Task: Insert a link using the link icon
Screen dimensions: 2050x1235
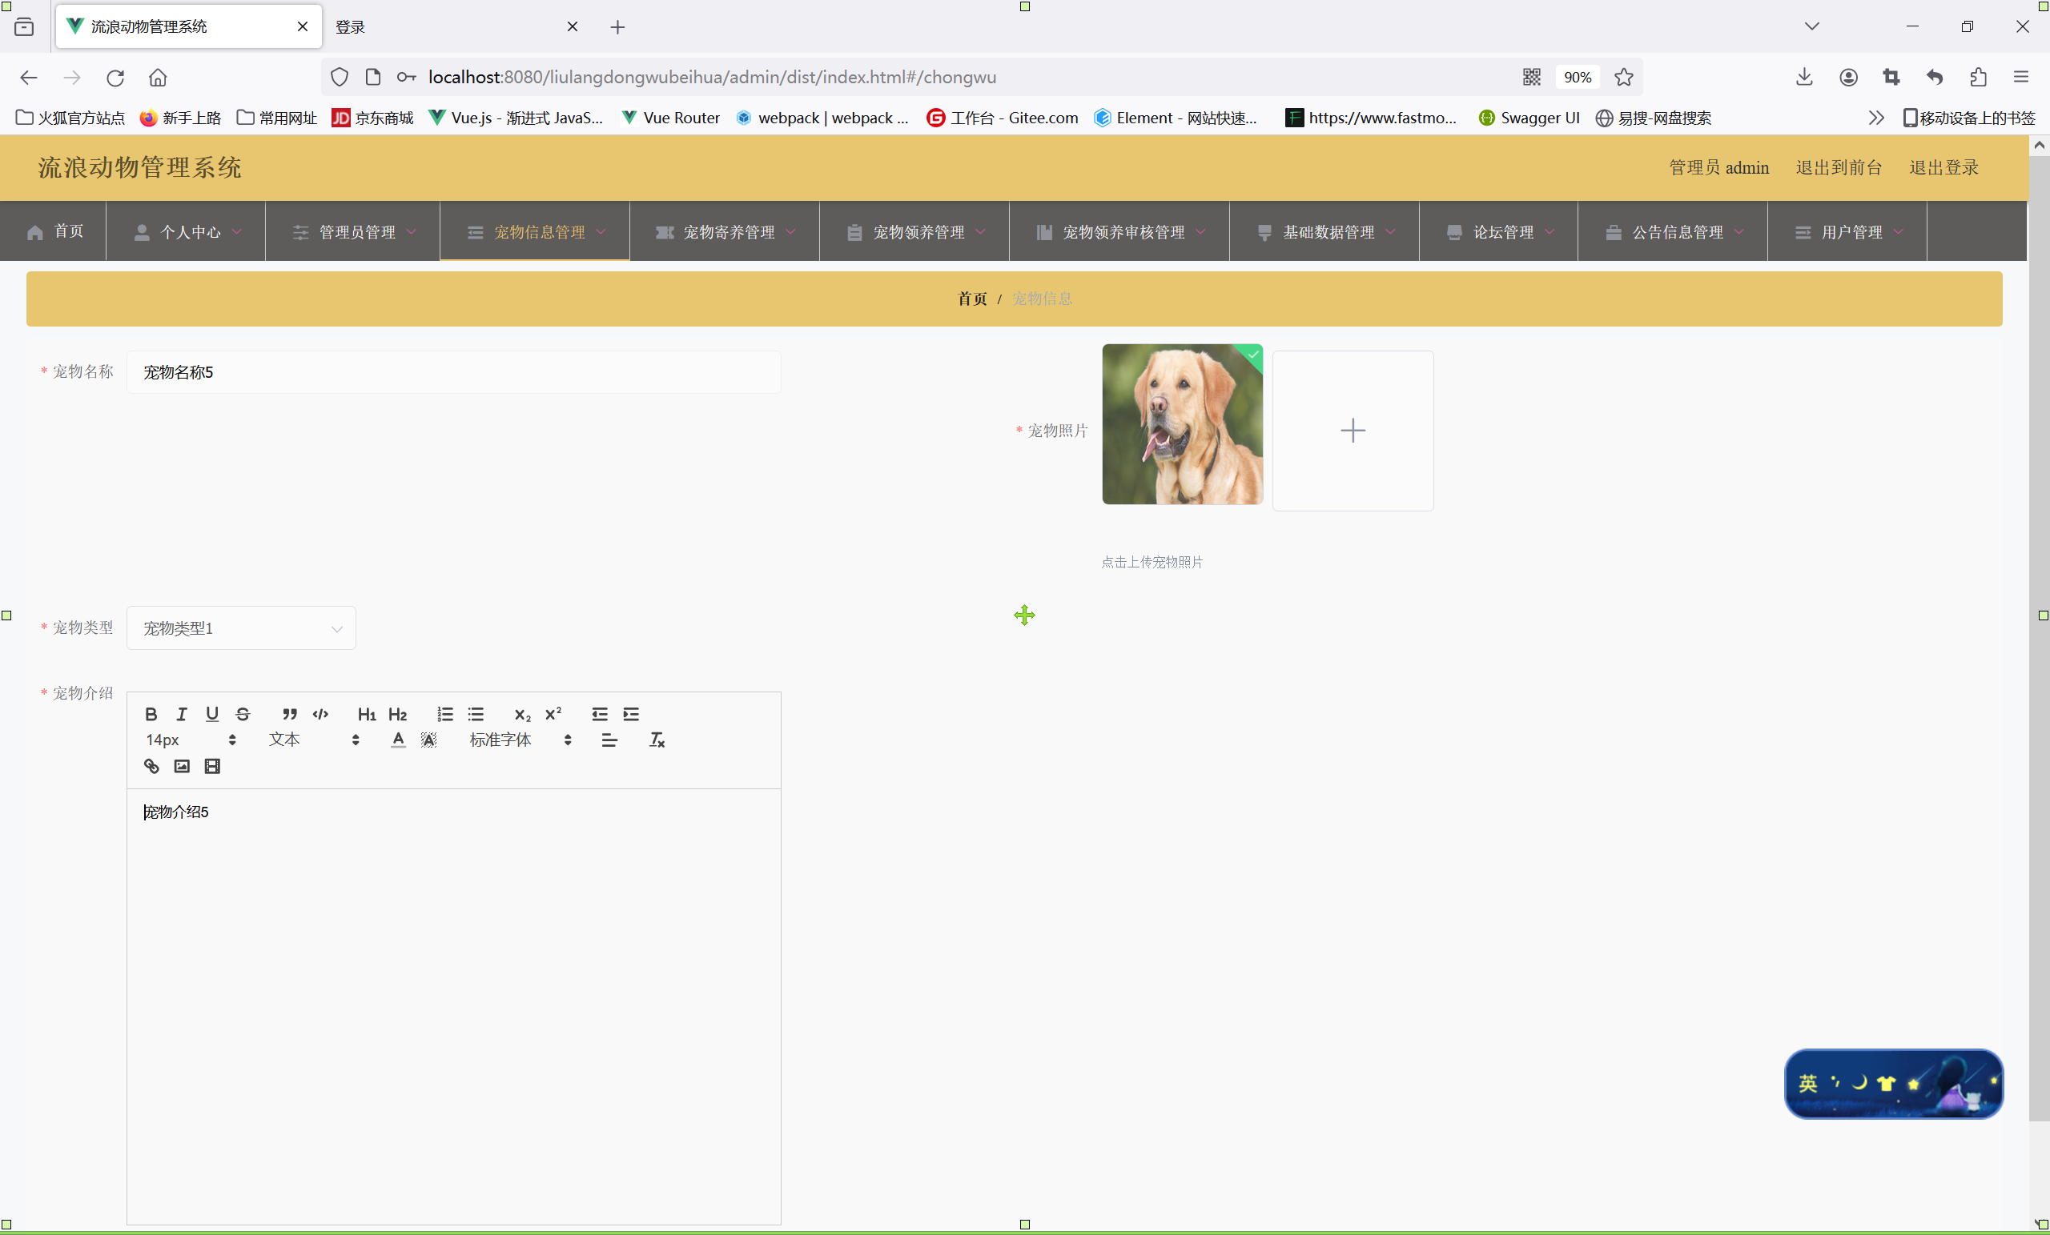Action: coord(151,766)
